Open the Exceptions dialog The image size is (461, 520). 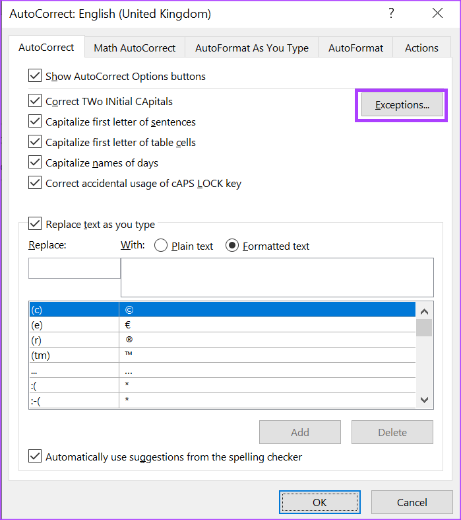(402, 105)
